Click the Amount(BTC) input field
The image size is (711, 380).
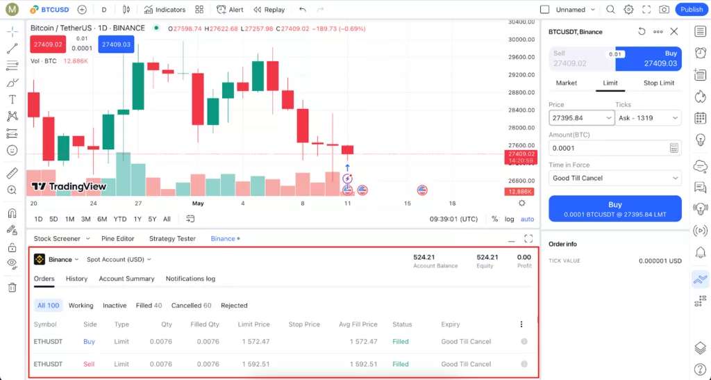(609, 148)
